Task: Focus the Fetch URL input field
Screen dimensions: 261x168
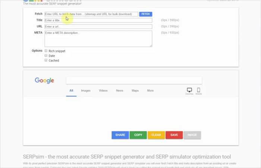Action: click(91, 14)
